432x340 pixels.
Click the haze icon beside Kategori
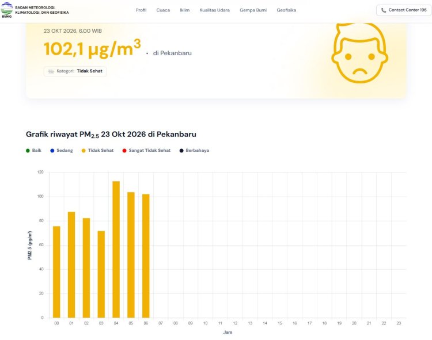pyautogui.click(x=51, y=71)
